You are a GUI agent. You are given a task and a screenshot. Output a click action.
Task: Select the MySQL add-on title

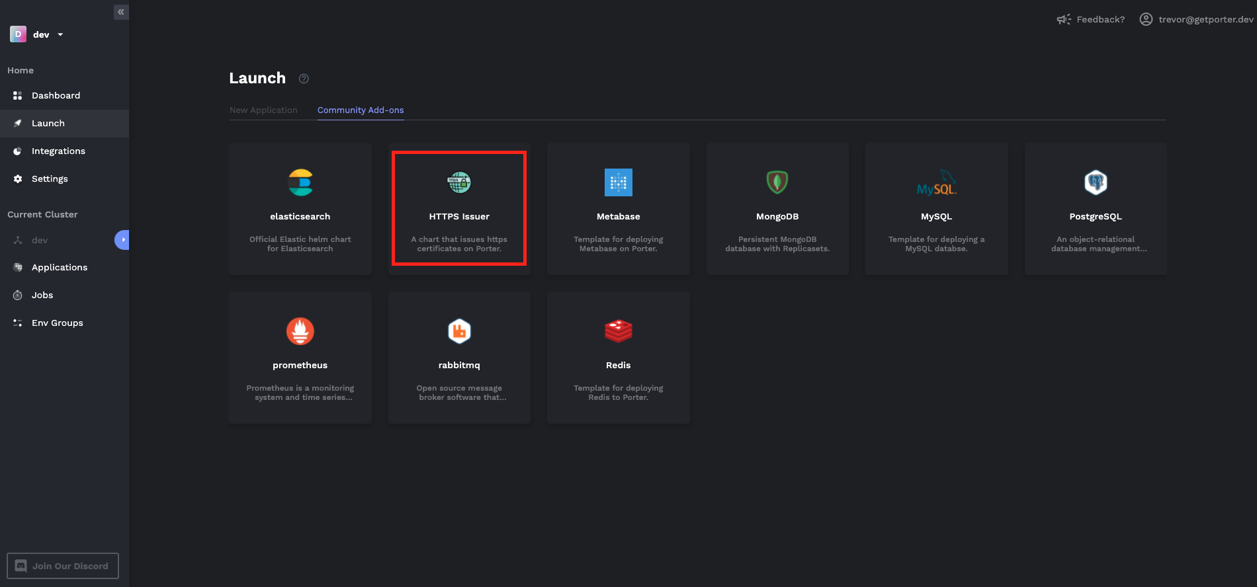coord(937,217)
